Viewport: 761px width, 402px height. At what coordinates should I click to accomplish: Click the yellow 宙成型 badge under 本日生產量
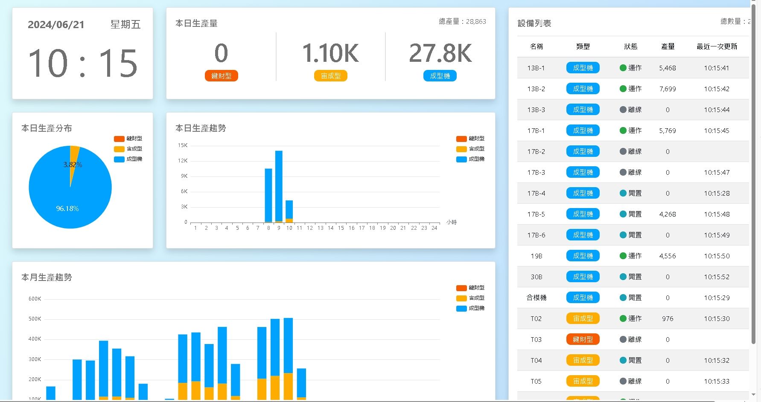tap(331, 76)
